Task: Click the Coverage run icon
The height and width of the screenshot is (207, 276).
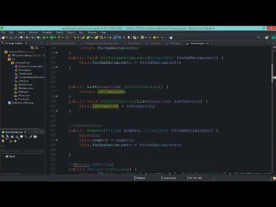Action: pos(60,38)
